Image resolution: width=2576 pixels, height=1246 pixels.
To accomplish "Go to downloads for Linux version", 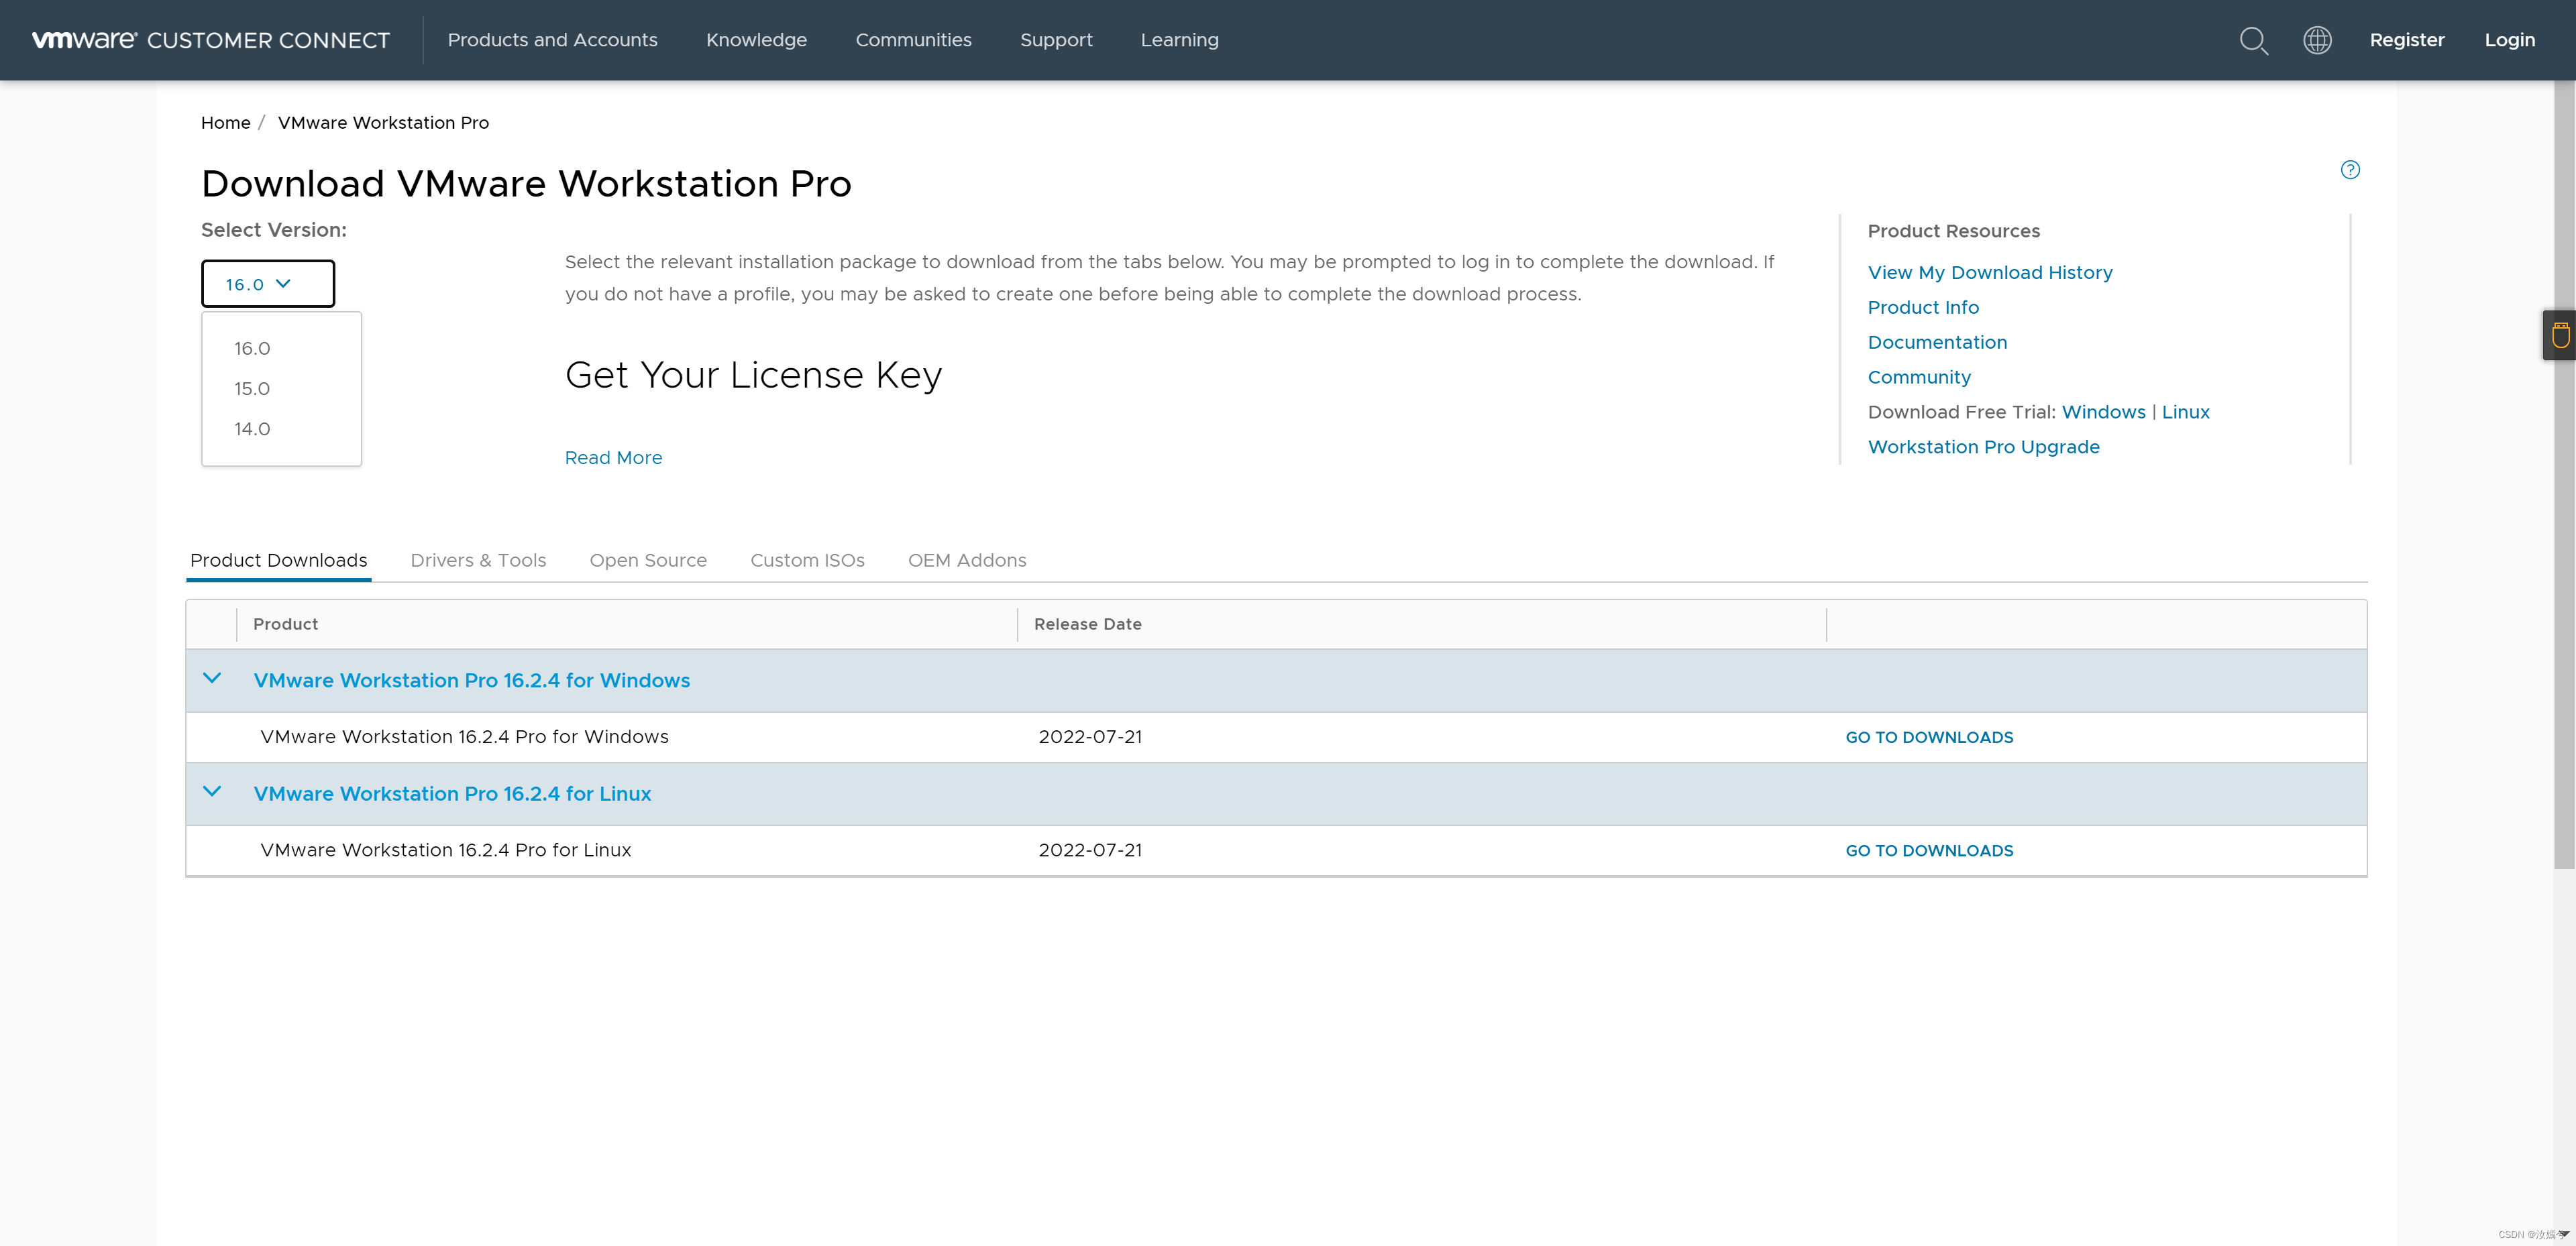I will pos(1929,850).
